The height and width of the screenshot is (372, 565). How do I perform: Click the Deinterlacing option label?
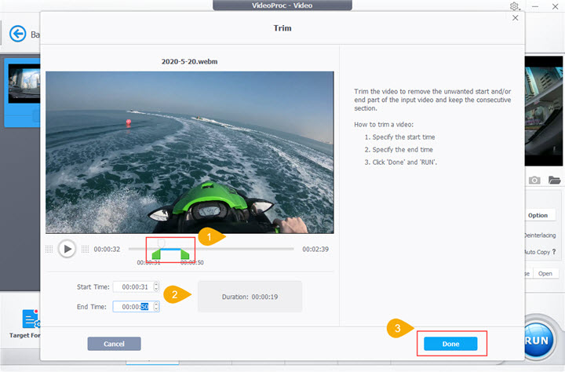click(x=539, y=235)
